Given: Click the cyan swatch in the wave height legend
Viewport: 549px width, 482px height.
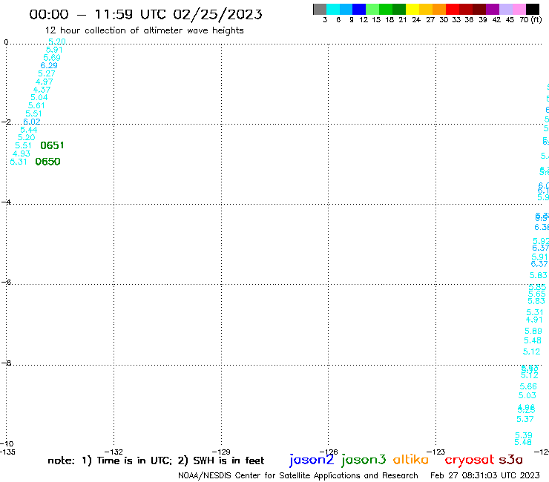Looking at the screenshot, I should [x=333, y=9].
